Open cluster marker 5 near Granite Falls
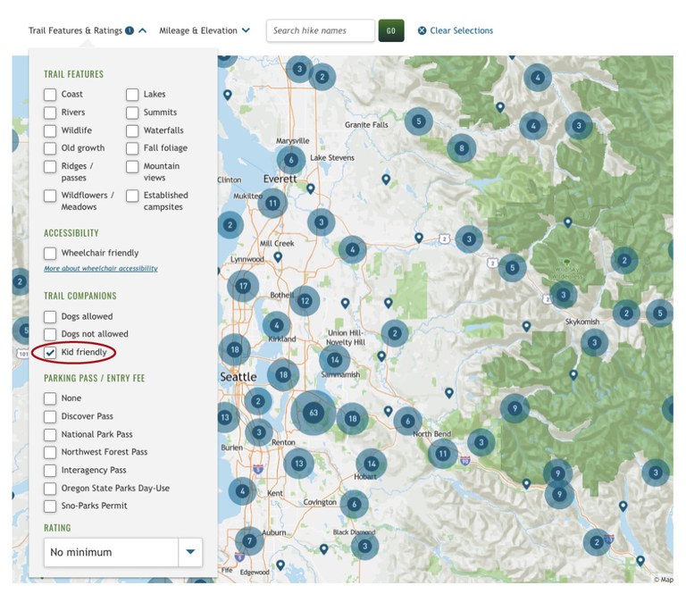The image size is (686, 594). pos(419,121)
